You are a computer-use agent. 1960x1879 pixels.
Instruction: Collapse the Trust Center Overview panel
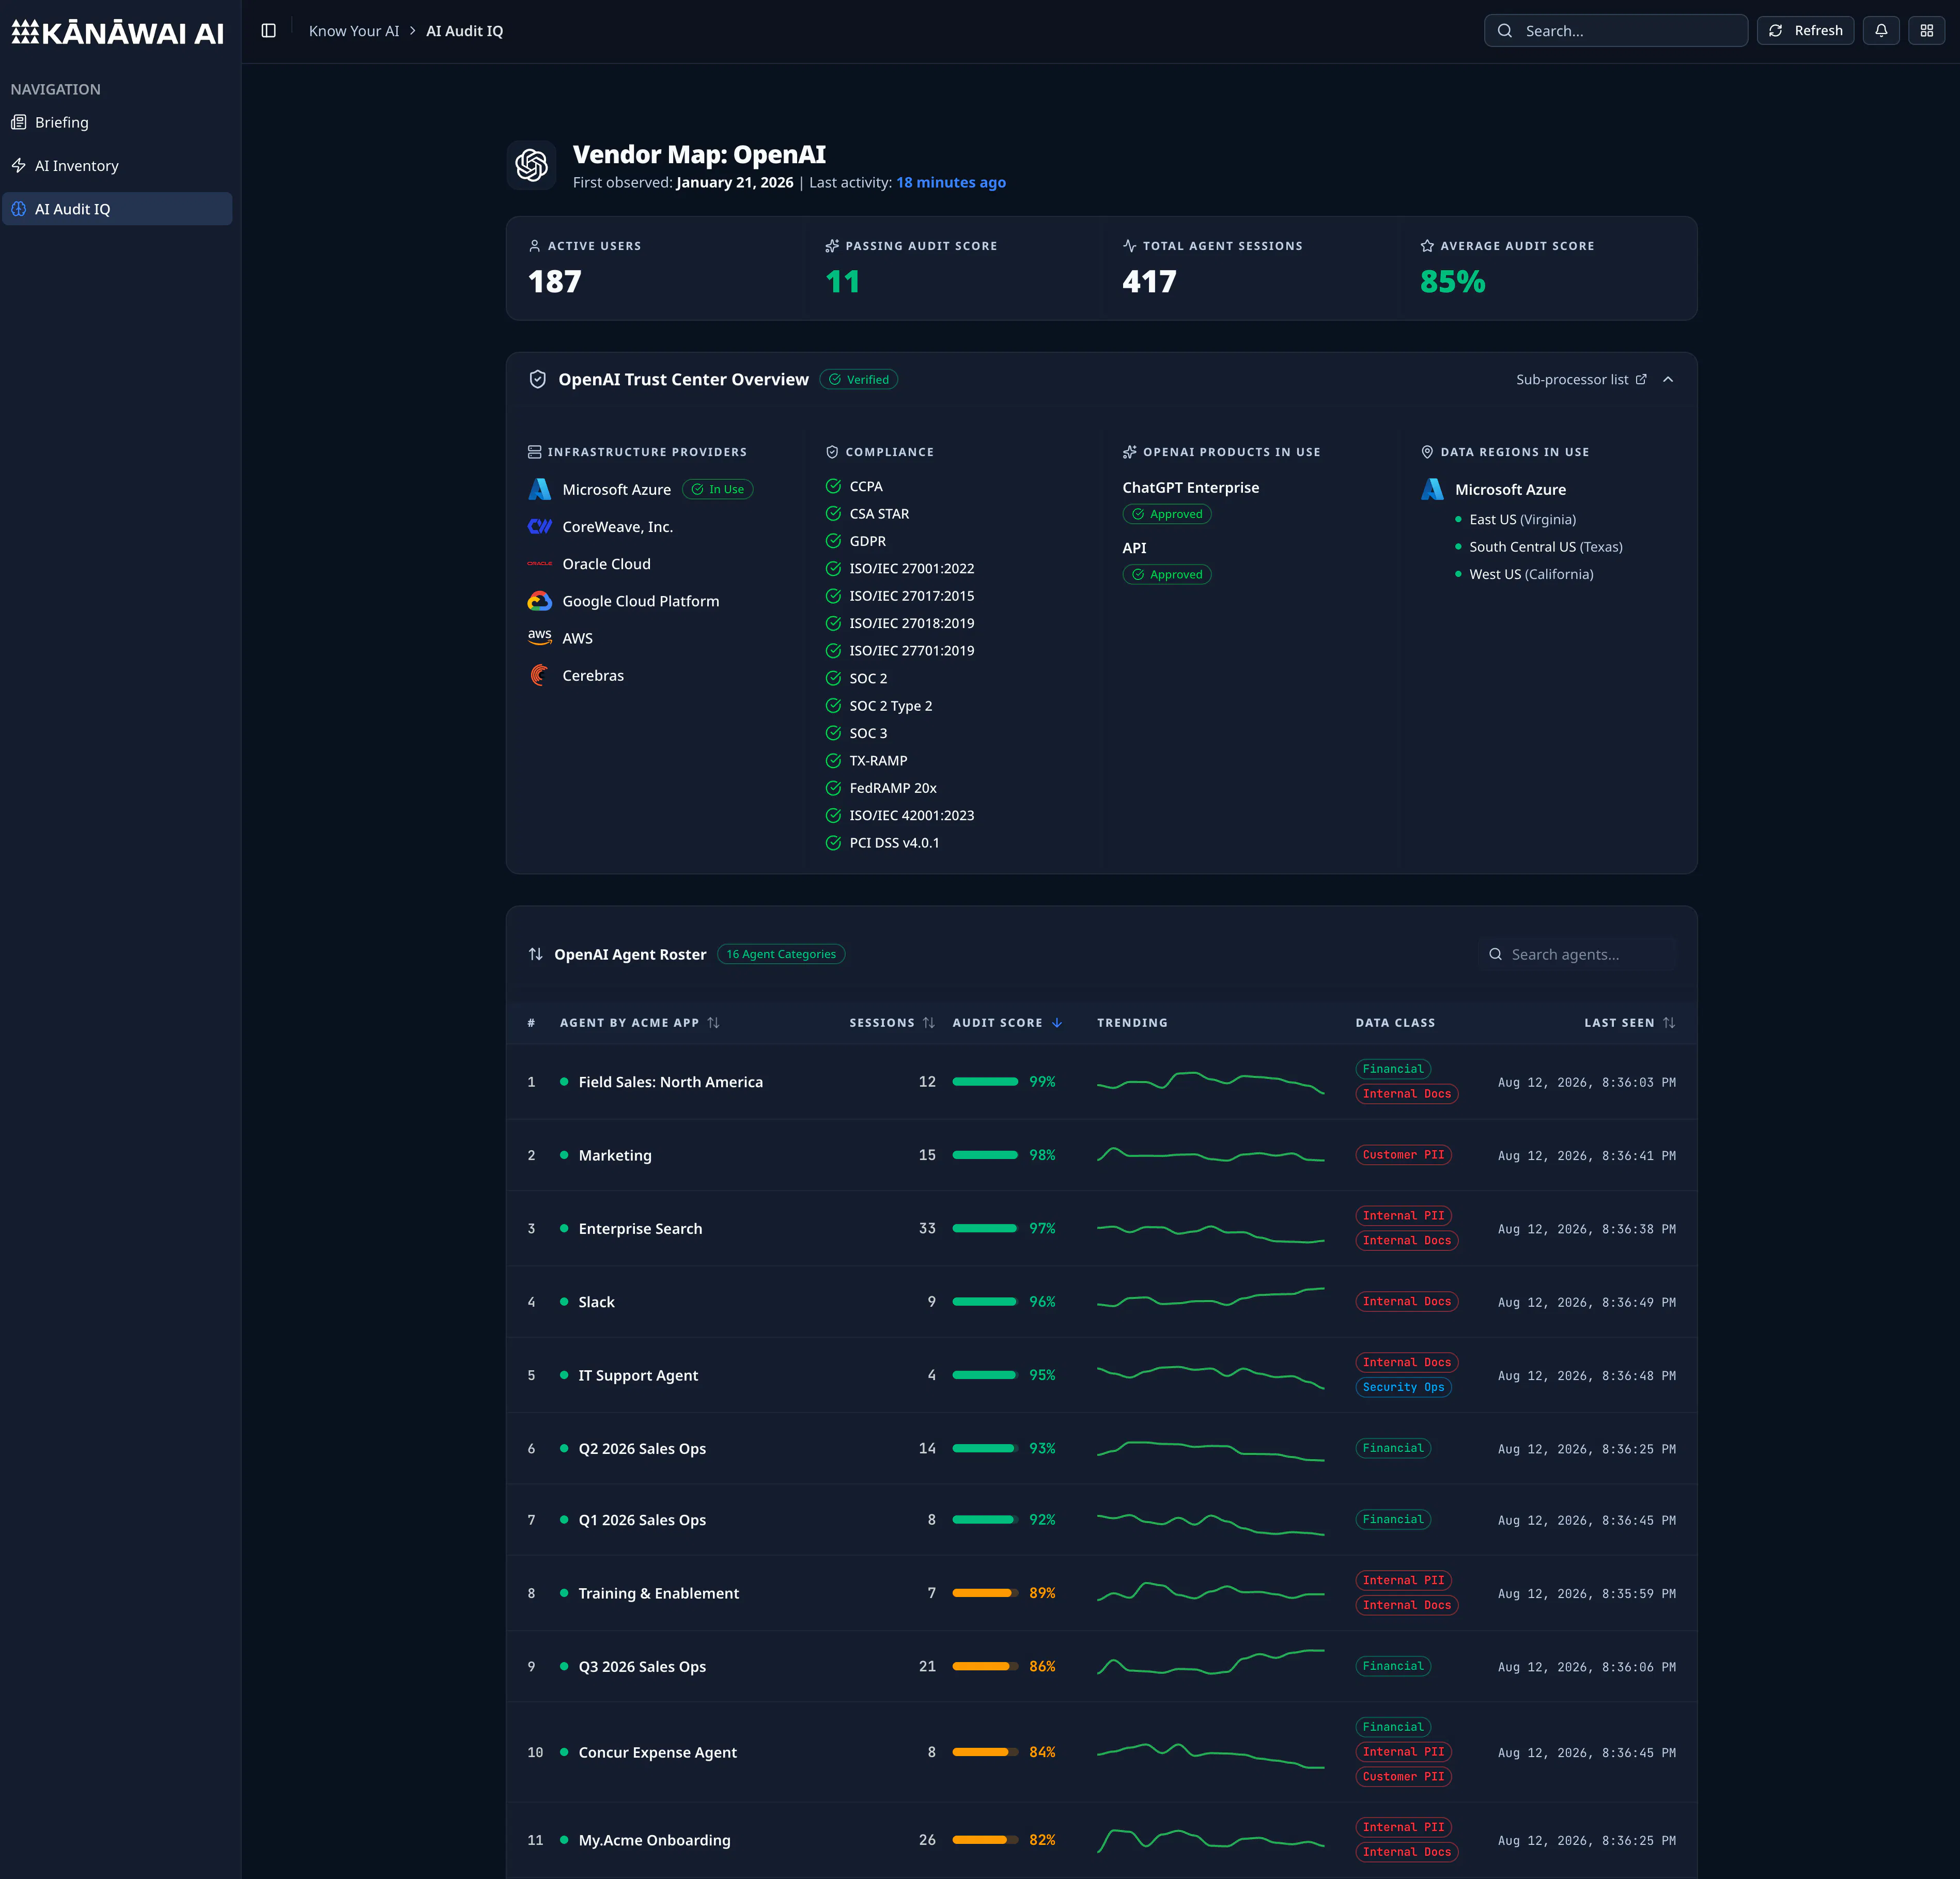point(1667,379)
